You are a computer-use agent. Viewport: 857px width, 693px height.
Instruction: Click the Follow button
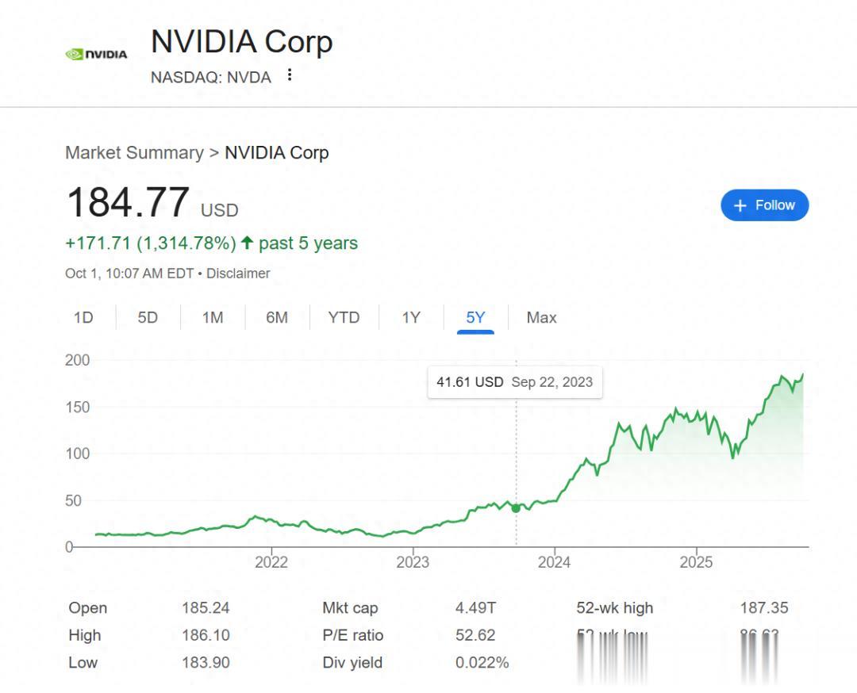coord(764,205)
